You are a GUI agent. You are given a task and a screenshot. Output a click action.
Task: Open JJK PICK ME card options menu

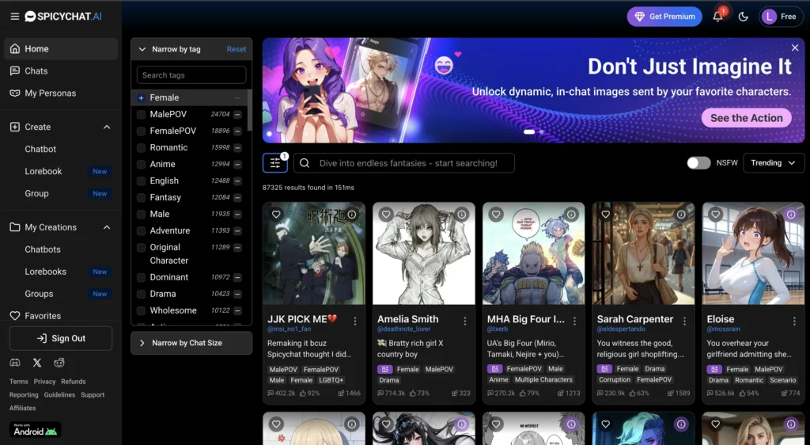354,321
